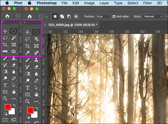
Task: Select the Hand tool in right toolbar
Action: pos(36,94)
